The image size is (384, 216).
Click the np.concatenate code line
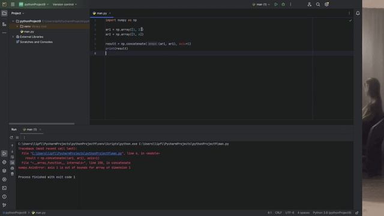coord(148,44)
